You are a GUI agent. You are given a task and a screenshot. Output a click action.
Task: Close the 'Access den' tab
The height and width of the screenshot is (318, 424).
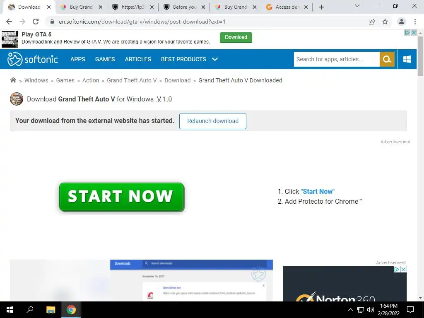(x=306, y=7)
